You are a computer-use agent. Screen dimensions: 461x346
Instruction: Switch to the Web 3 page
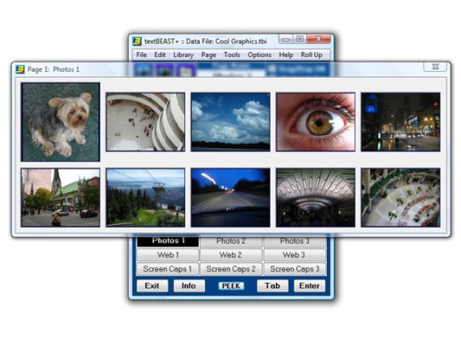coord(295,255)
